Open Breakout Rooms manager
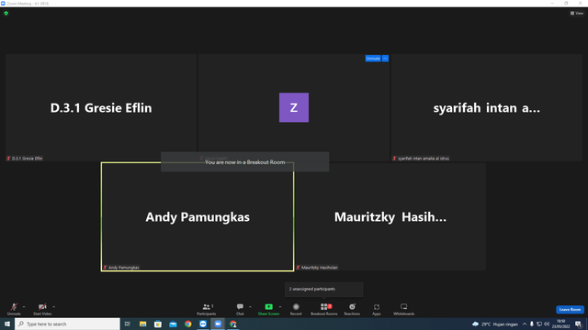Viewport: 588px width, 330px height. click(x=324, y=309)
